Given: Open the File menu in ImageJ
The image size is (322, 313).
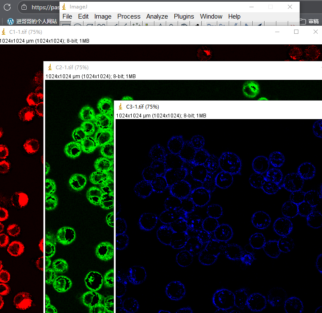Looking at the screenshot, I should click(67, 16).
